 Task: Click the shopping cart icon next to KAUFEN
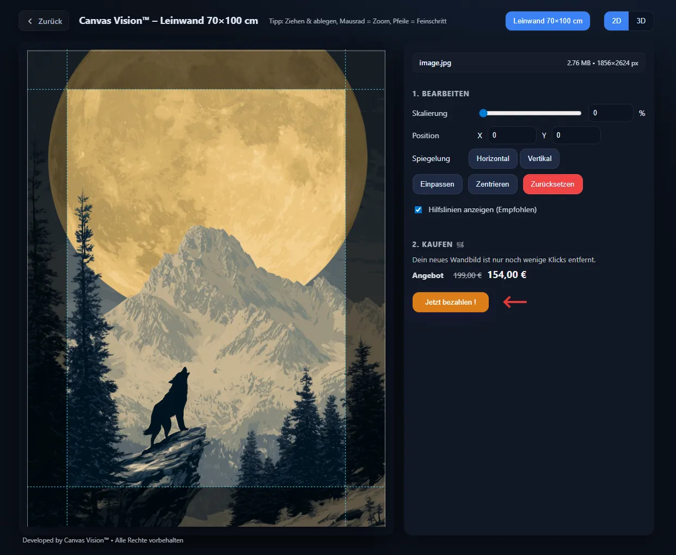point(460,244)
